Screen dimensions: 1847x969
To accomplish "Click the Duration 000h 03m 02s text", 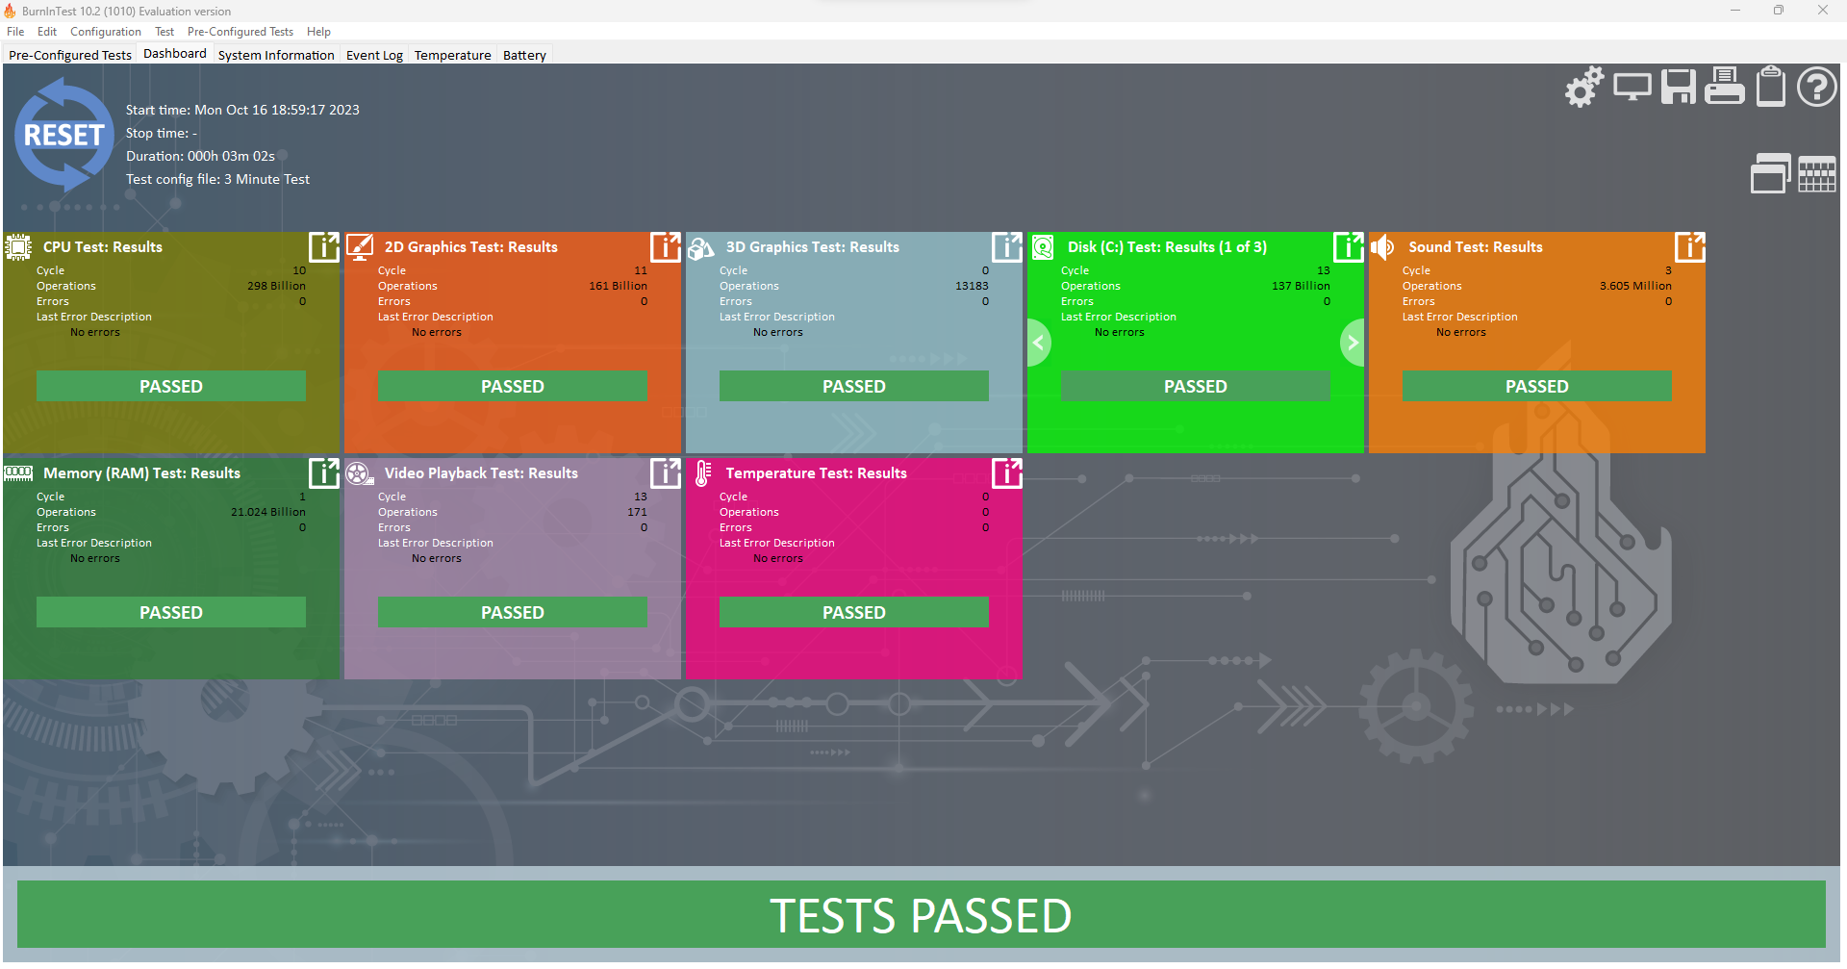I will 200,156.
